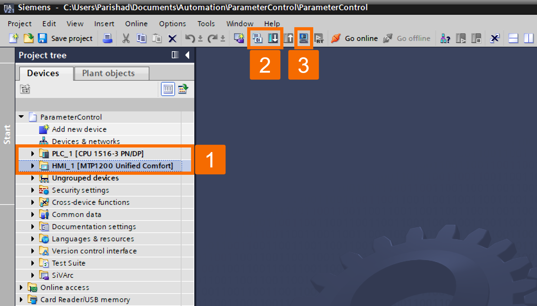Screen dimensions: 537x306
Task: Click the overview icon below Devices tab
Action: coord(25,89)
